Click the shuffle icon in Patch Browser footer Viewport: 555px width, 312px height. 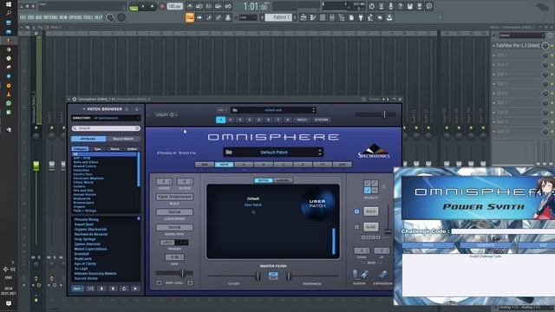pos(90,289)
